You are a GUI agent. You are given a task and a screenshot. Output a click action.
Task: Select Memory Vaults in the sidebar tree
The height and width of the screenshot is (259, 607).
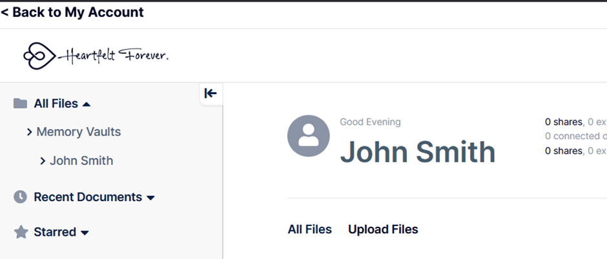[x=78, y=132]
